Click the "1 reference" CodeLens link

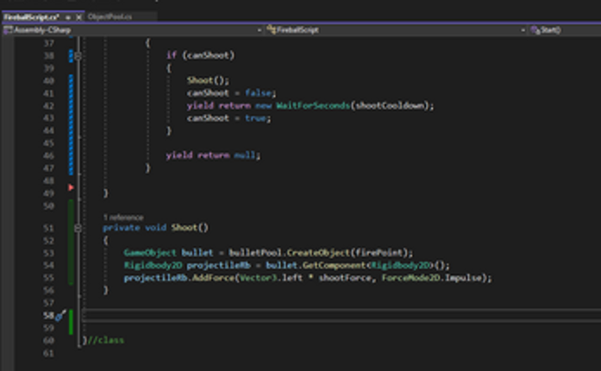122,217
